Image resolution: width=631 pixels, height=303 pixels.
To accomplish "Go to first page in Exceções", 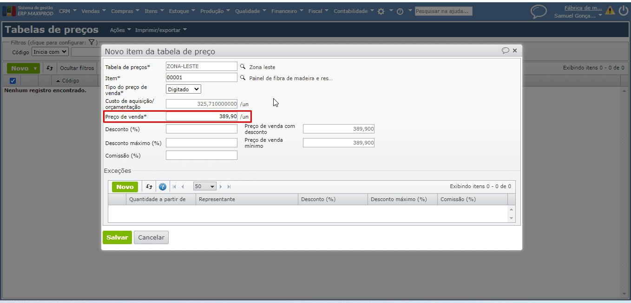I will tap(174, 187).
